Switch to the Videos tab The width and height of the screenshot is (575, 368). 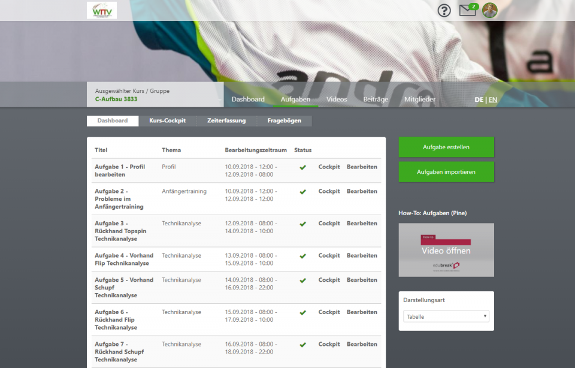coord(337,99)
